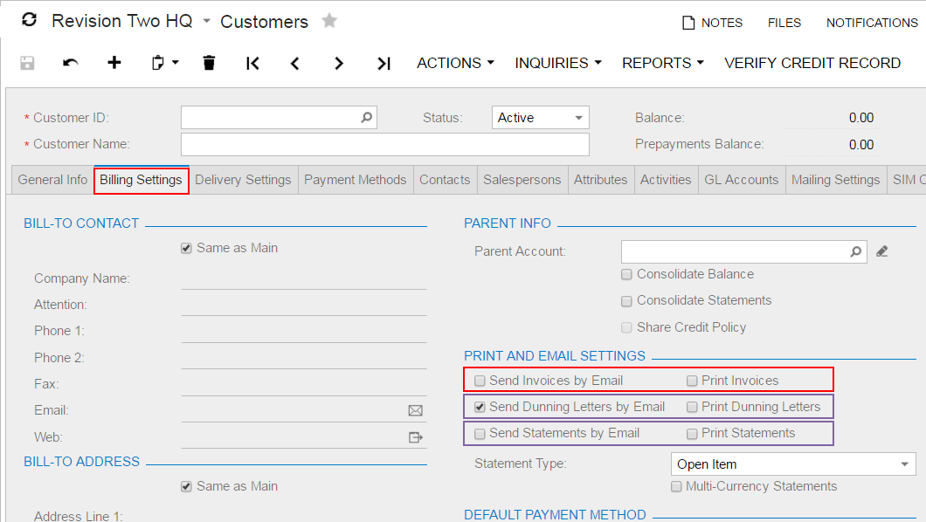This screenshot has width=926, height=522.
Task: Add a new record with plus icon
Action: pyautogui.click(x=114, y=63)
